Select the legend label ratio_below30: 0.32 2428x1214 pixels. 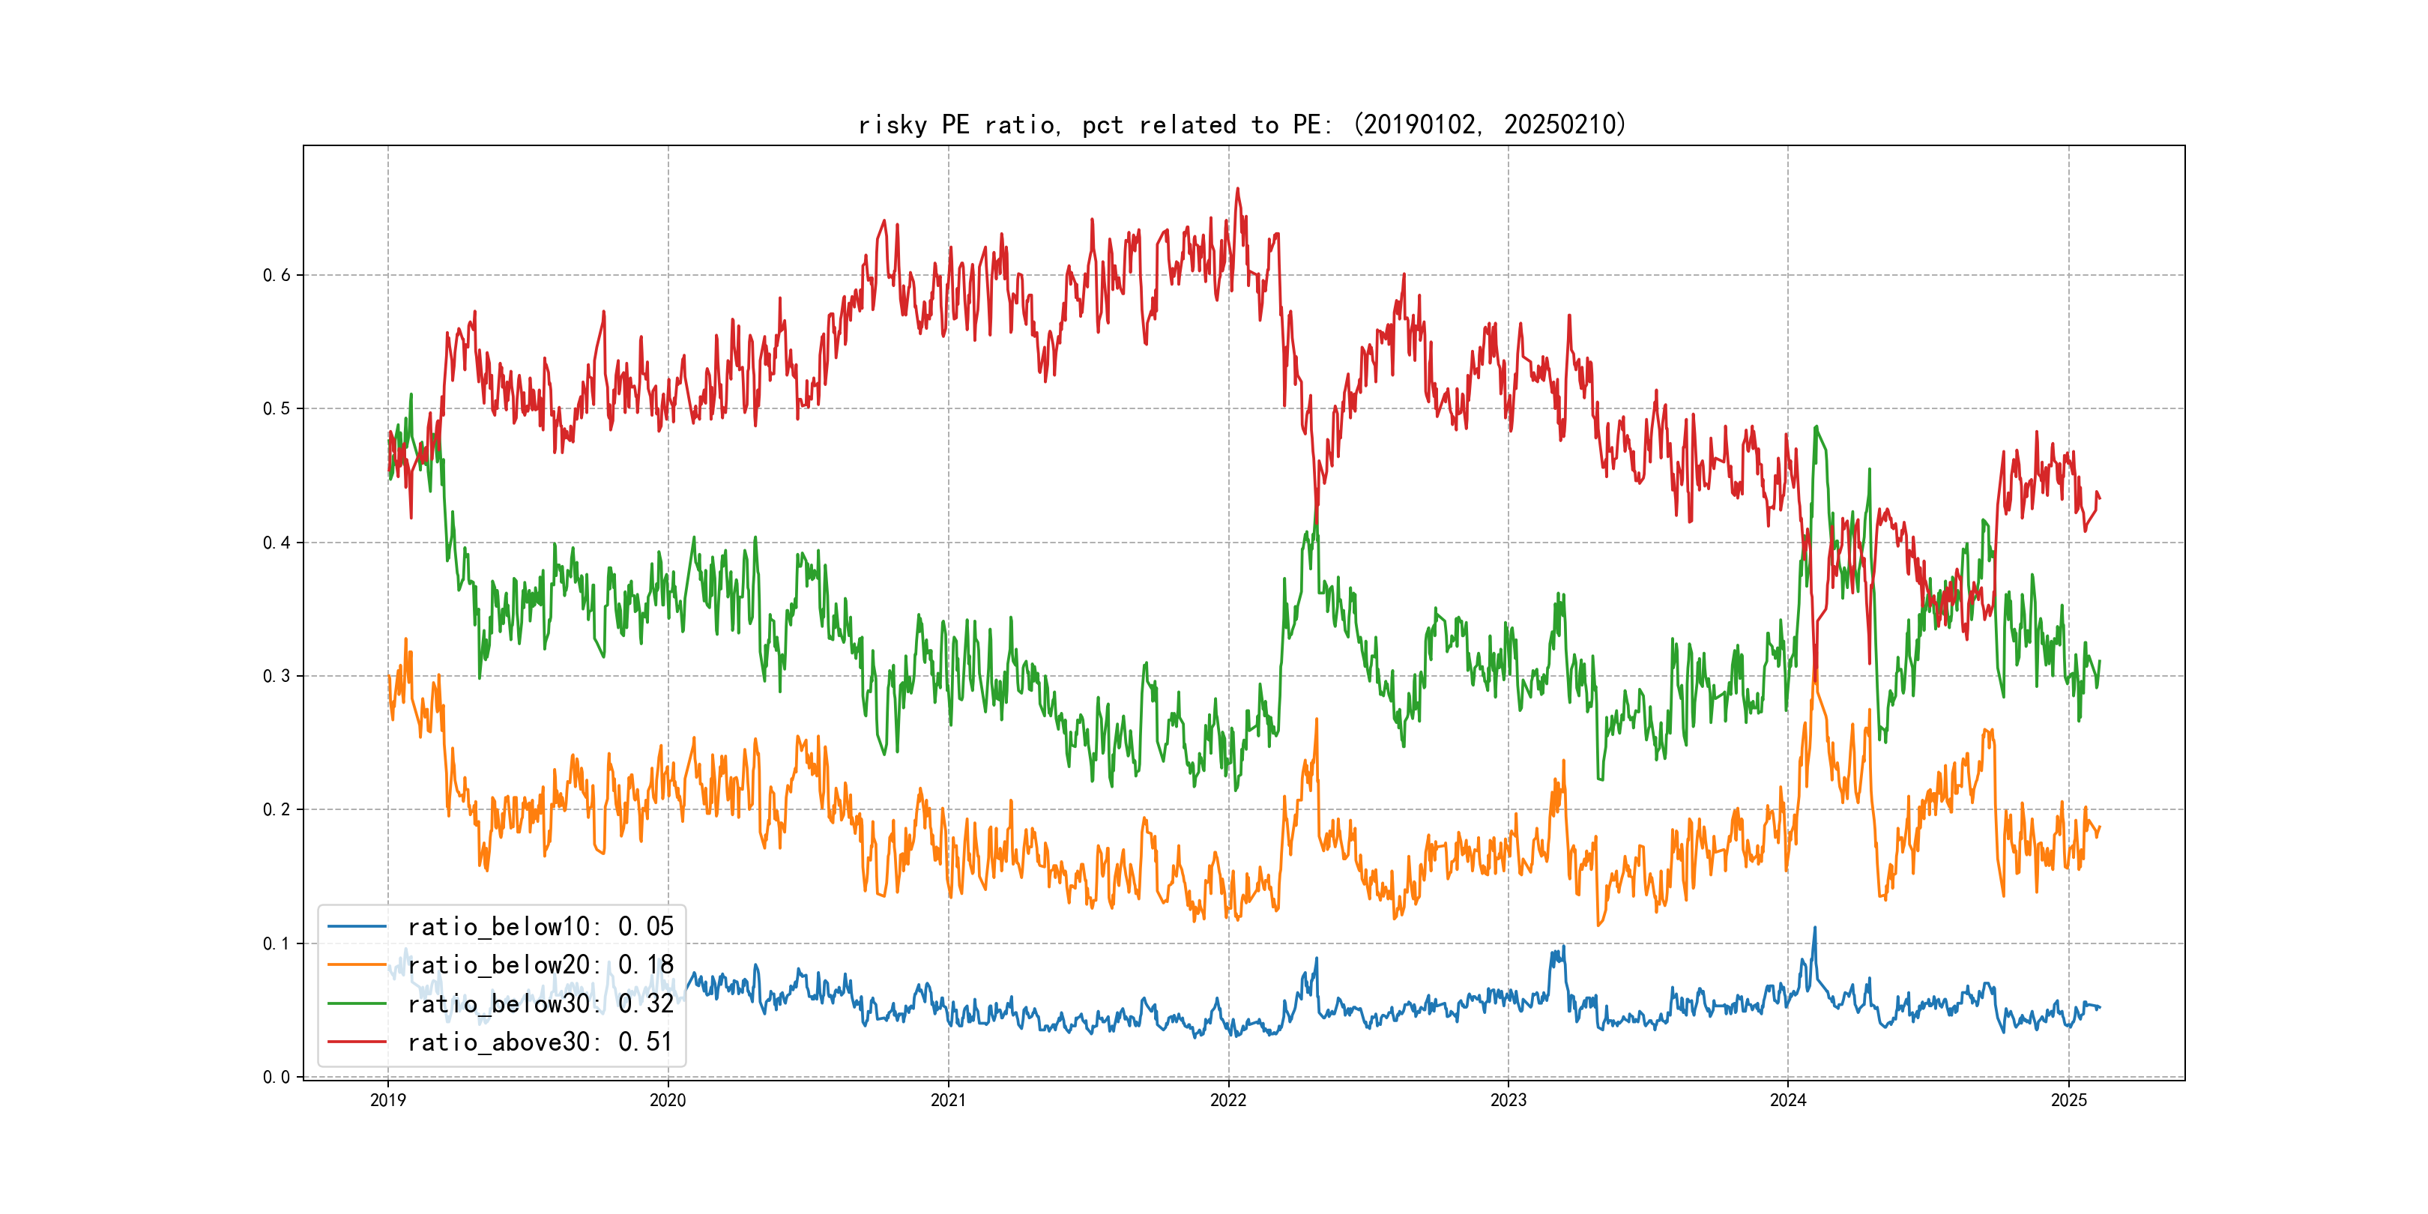pos(540,1004)
